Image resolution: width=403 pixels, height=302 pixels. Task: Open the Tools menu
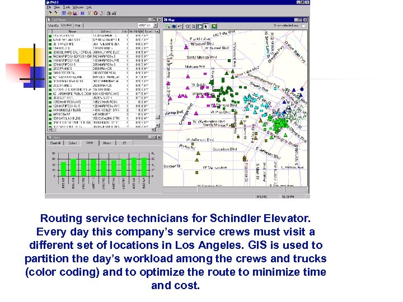coord(66,7)
